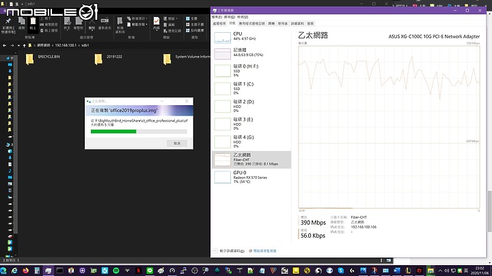This screenshot has width=492, height=276.
Task: Select 記憶體 Memory in performance list
Action: pyautogui.click(x=251, y=53)
